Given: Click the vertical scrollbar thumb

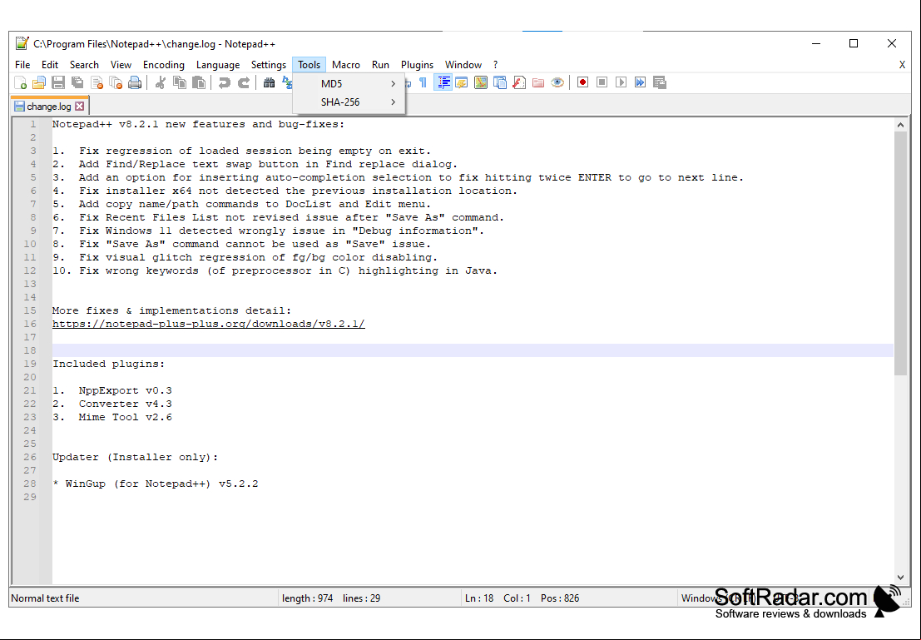Looking at the screenshot, I should tap(900, 253).
